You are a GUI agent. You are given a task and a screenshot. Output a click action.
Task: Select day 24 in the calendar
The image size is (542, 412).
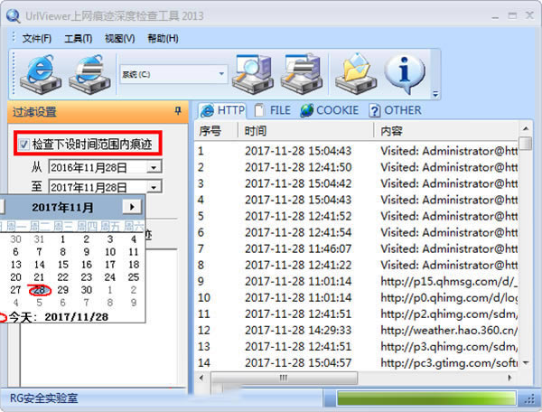(110, 277)
